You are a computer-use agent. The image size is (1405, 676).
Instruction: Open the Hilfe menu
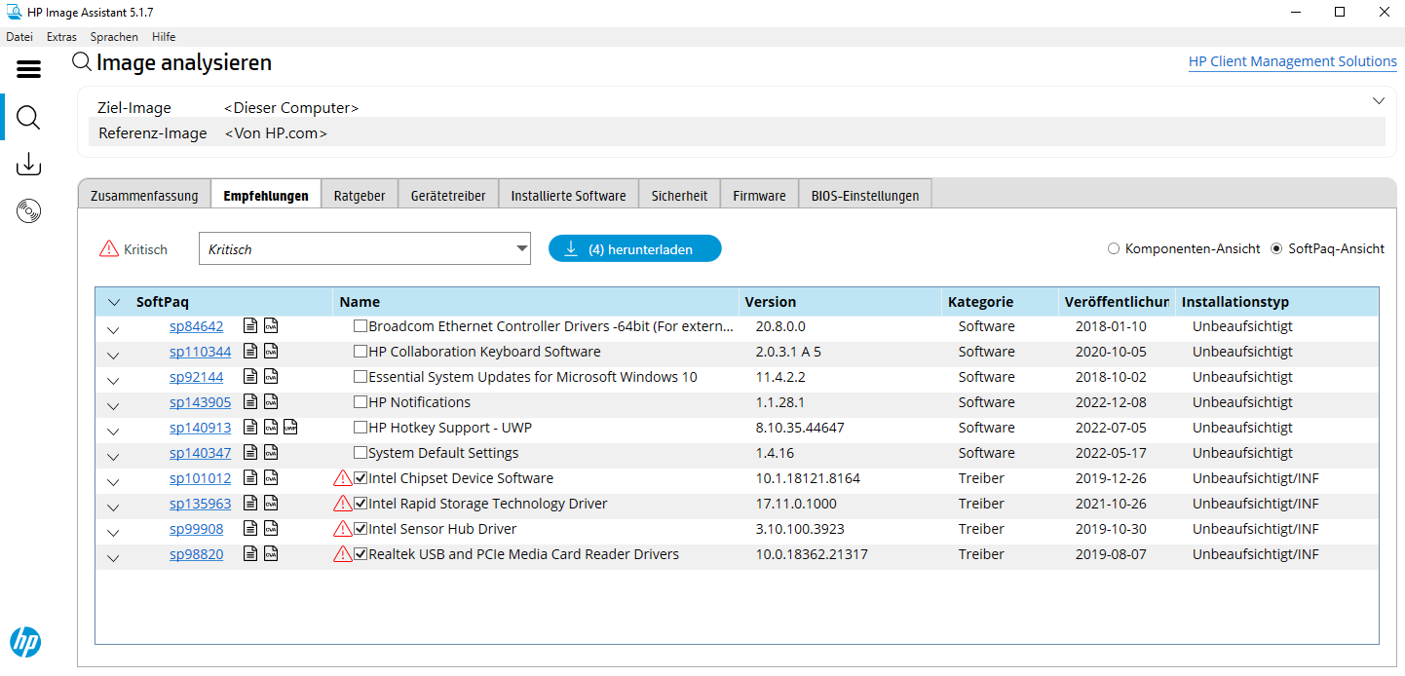click(164, 37)
